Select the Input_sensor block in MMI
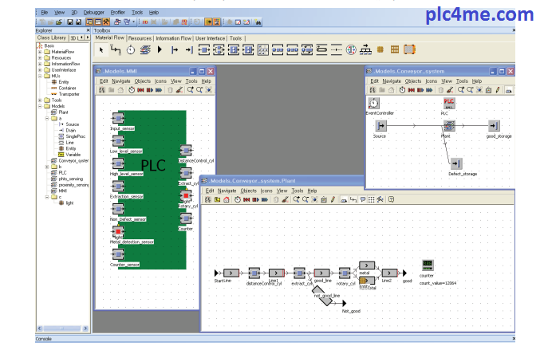This screenshot has width=548, height=350. (118, 119)
